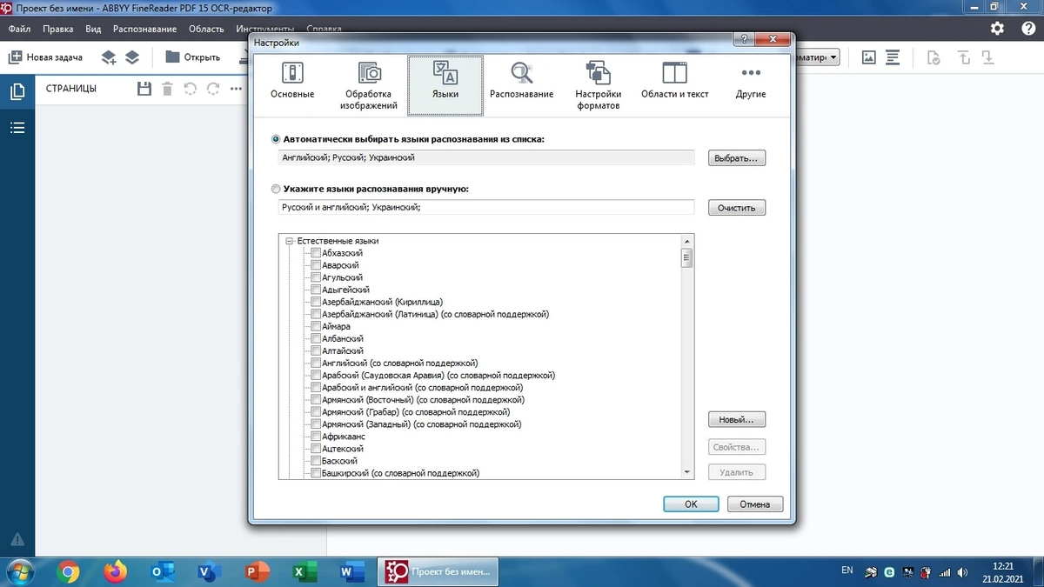The width and height of the screenshot is (1044, 587).
Task: Click the picture icon in main toolbar
Action: pyautogui.click(x=868, y=57)
